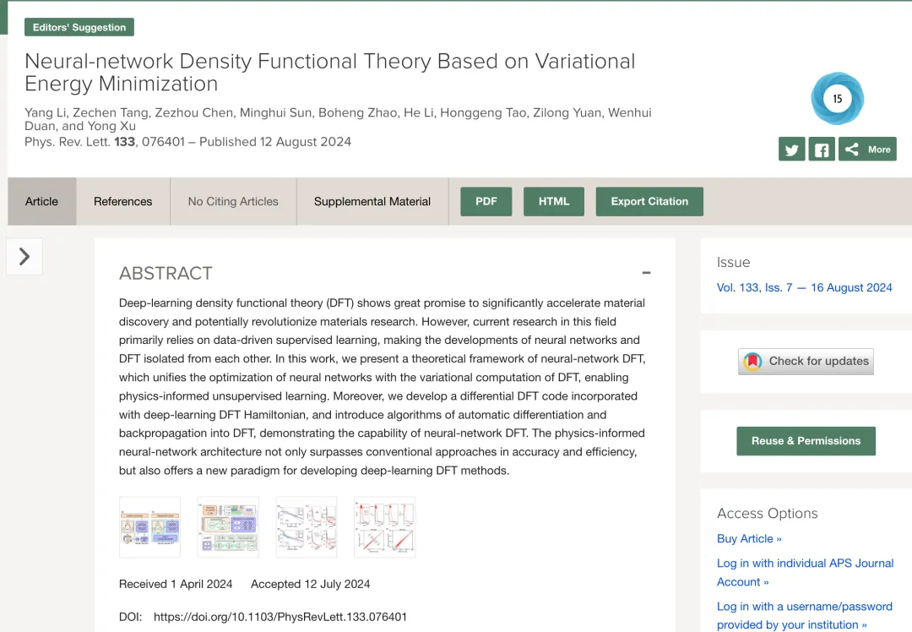Expand the left sidebar chevron
Viewport: 912px width, 632px height.
(x=24, y=256)
